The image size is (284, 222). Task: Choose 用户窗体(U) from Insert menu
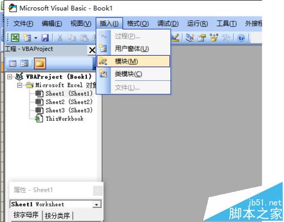pyautogui.click(x=133, y=49)
